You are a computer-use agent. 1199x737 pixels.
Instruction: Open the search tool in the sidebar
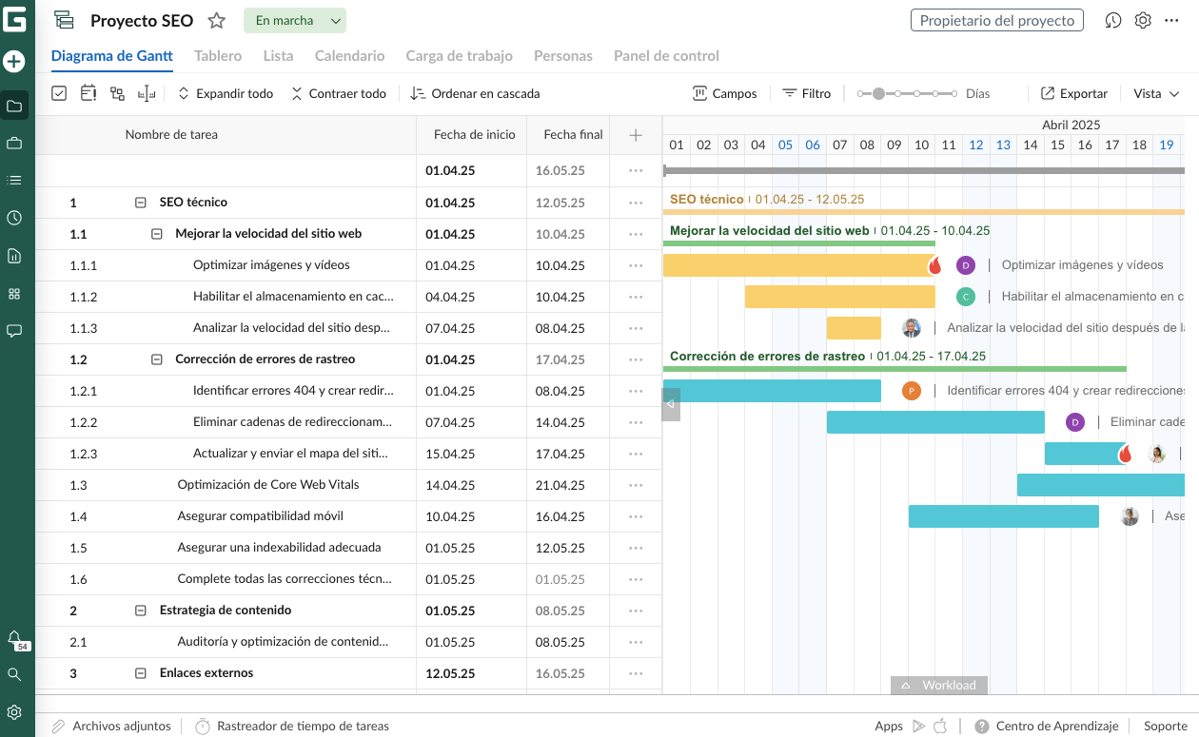[x=14, y=674]
